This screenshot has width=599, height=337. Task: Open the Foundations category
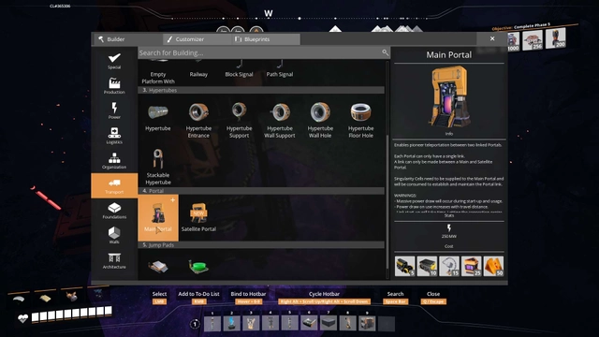114,211
